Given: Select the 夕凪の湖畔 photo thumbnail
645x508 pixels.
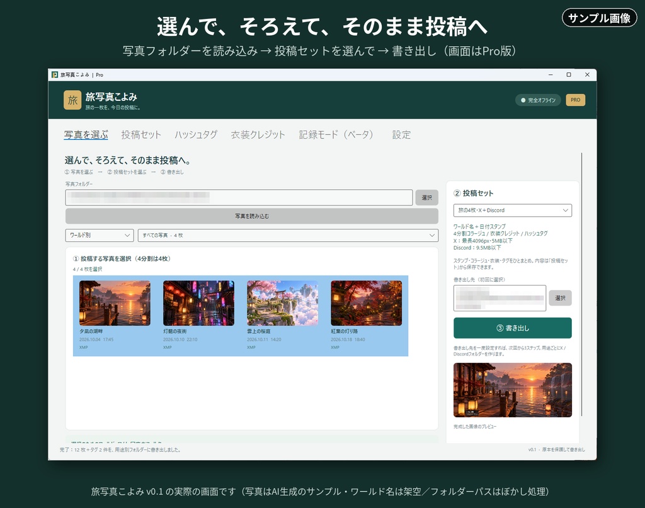Looking at the screenshot, I should click(115, 303).
